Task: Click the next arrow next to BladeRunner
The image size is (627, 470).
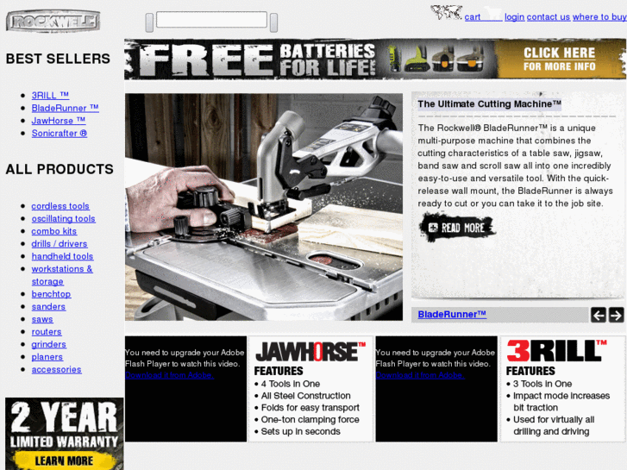Action: [616, 315]
